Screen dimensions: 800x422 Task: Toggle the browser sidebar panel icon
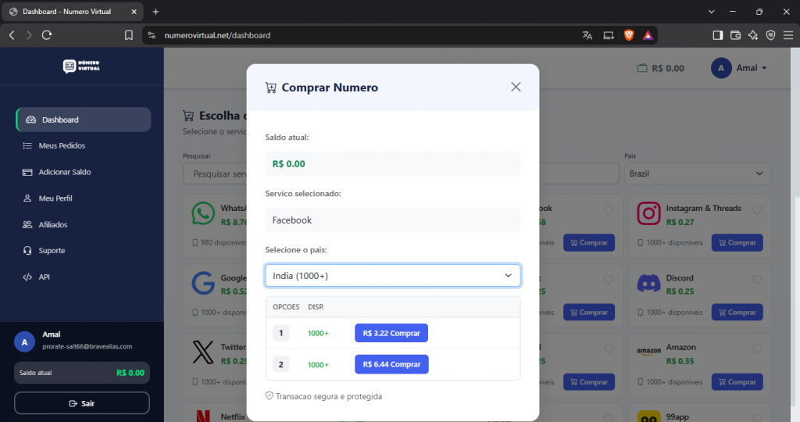(x=718, y=35)
